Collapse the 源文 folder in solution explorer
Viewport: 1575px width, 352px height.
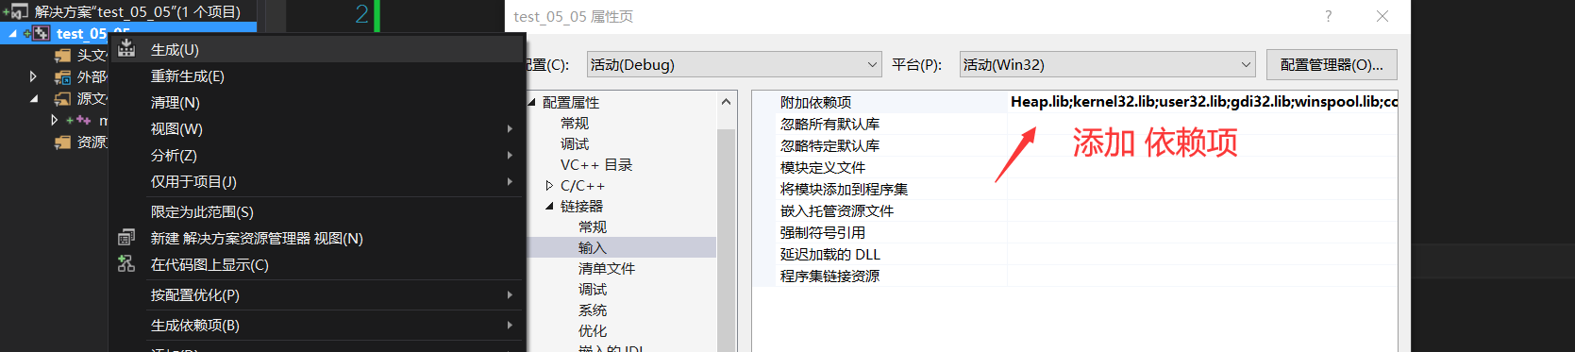click(34, 98)
